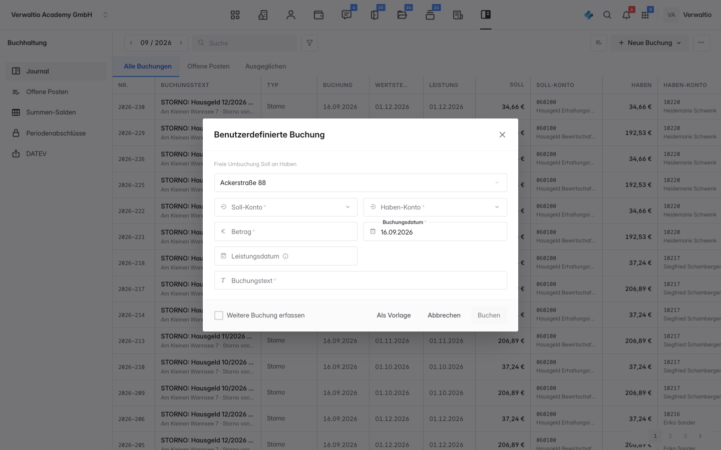
Task: Check the Weitere Buchung erfassen checkbox
Action: [219, 315]
